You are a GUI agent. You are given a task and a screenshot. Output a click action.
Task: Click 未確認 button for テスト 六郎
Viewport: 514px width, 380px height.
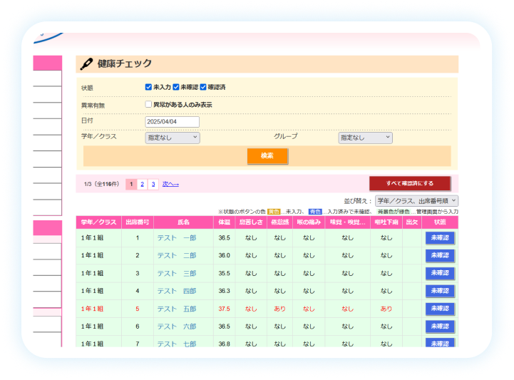[x=440, y=327]
